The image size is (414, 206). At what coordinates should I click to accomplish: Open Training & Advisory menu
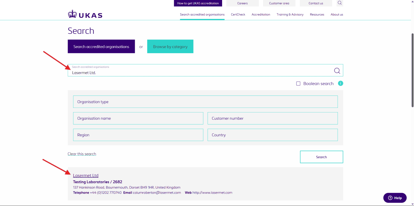tap(290, 15)
